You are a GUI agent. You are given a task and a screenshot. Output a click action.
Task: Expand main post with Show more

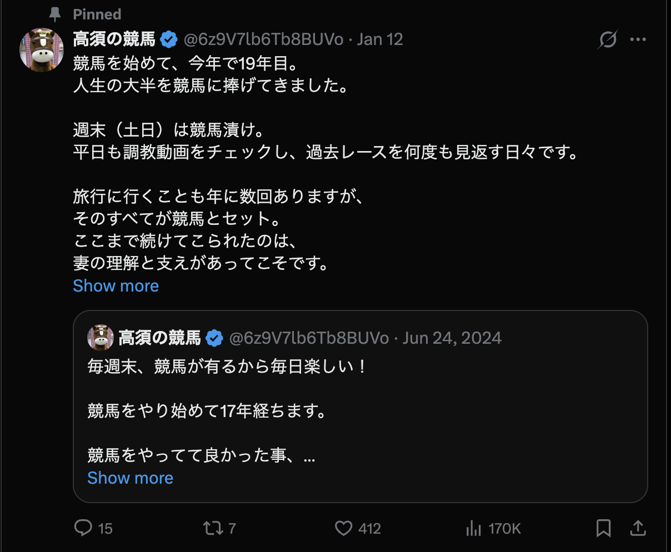116,285
